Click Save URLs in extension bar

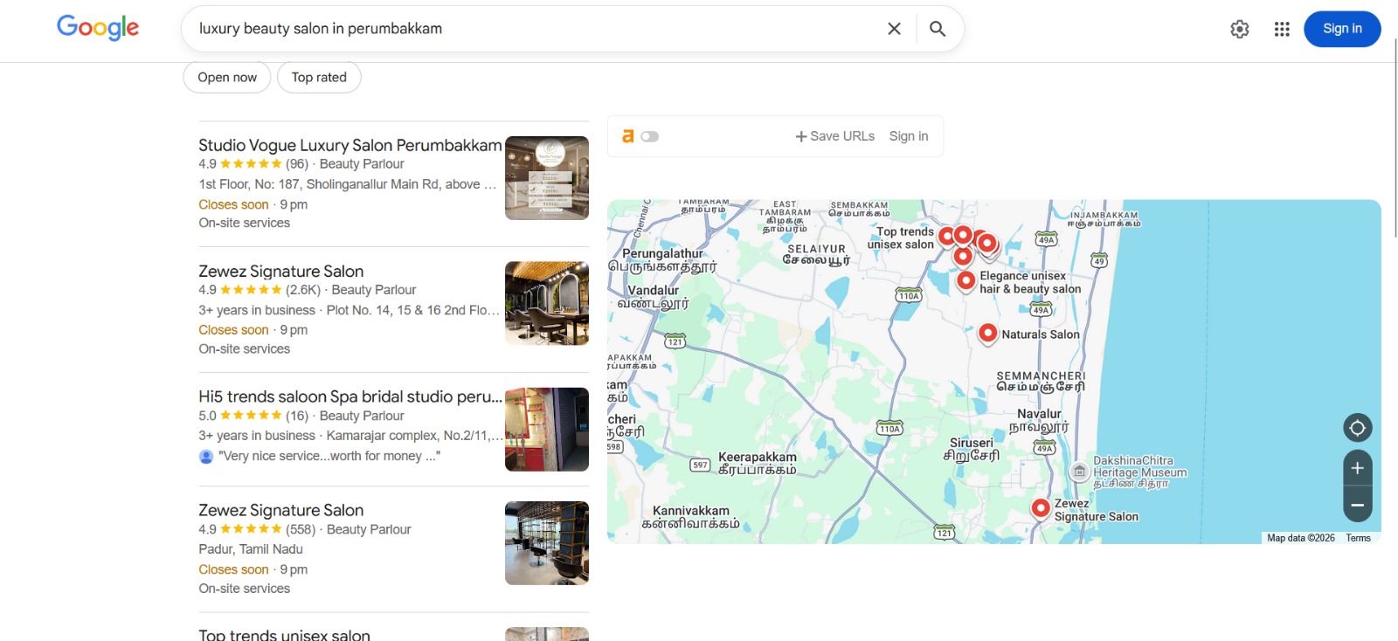click(834, 136)
